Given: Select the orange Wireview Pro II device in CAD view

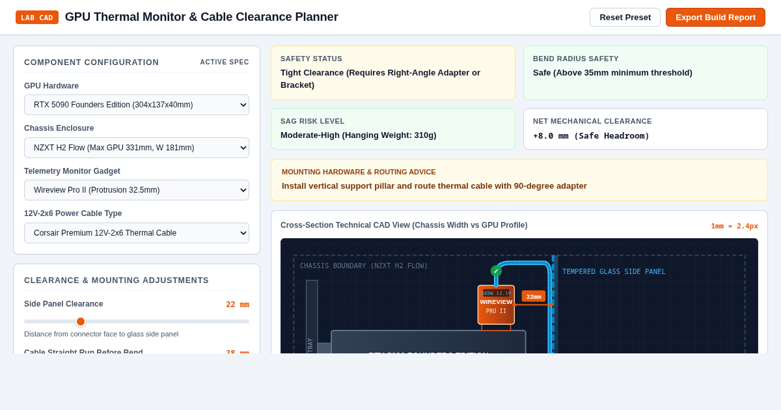Looking at the screenshot, I should [x=496, y=305].
